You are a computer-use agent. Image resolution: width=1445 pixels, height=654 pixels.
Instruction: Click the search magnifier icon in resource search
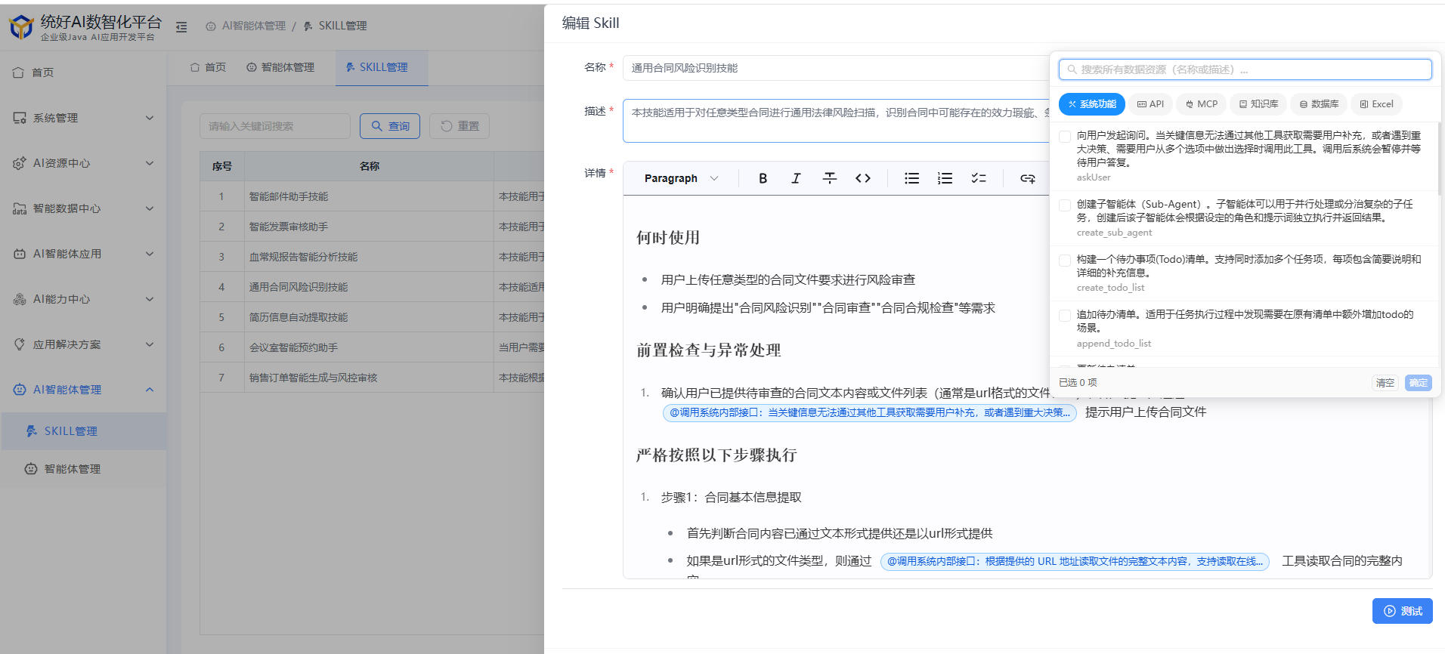1072,69
